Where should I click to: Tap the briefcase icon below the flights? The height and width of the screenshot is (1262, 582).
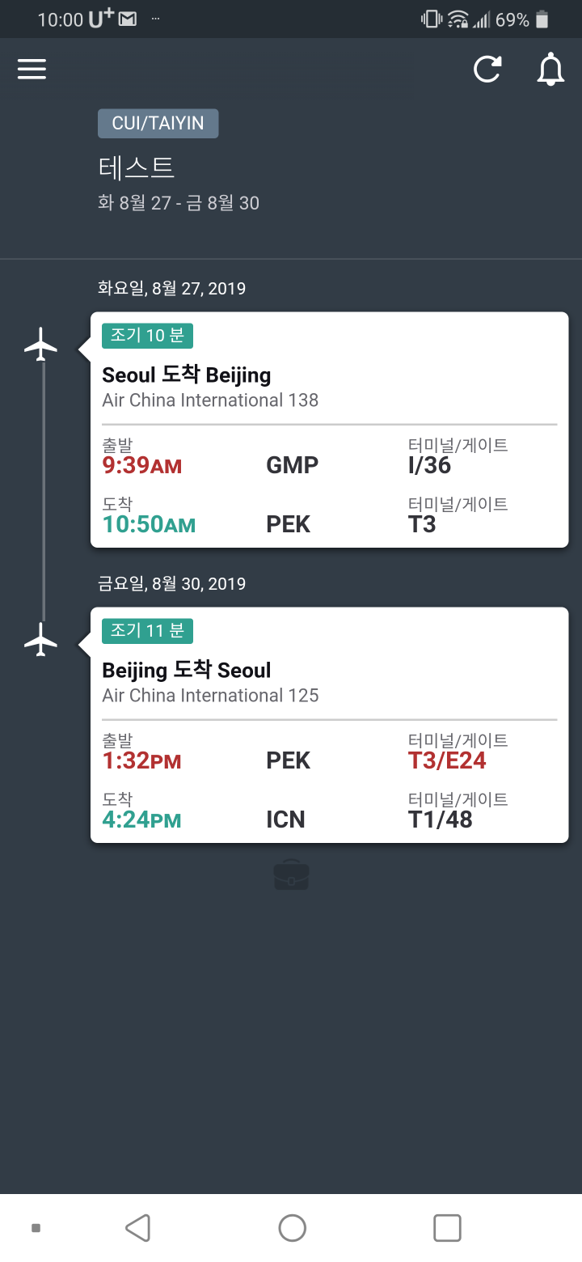click(291, 875)
